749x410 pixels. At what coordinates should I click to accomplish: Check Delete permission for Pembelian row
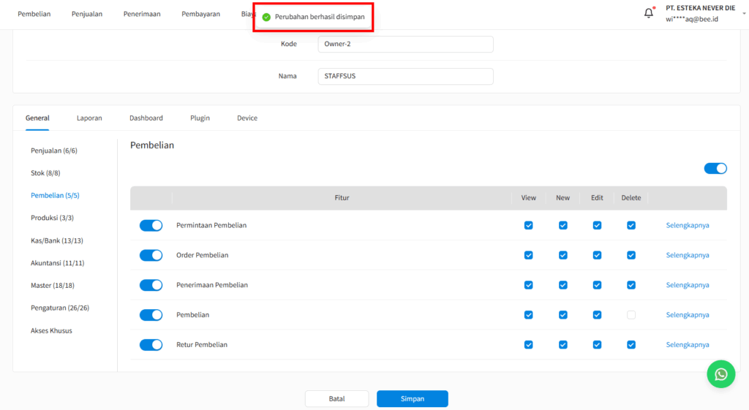click(x=631, y=315)
